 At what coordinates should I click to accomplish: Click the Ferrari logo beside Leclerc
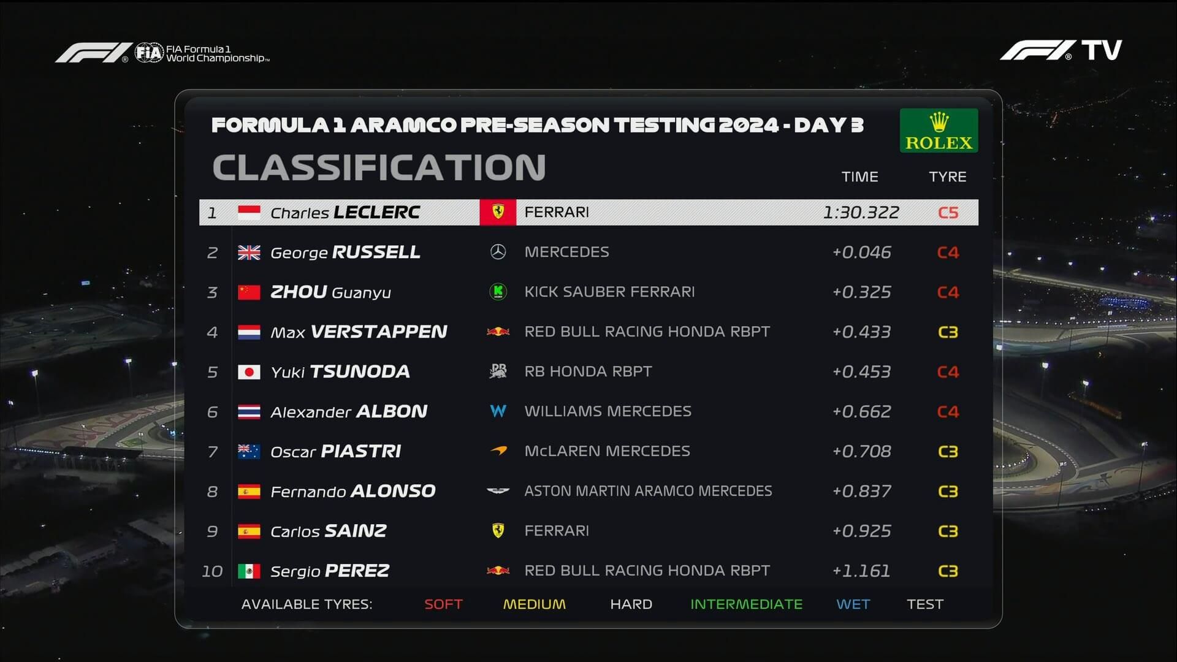(498, 213)
